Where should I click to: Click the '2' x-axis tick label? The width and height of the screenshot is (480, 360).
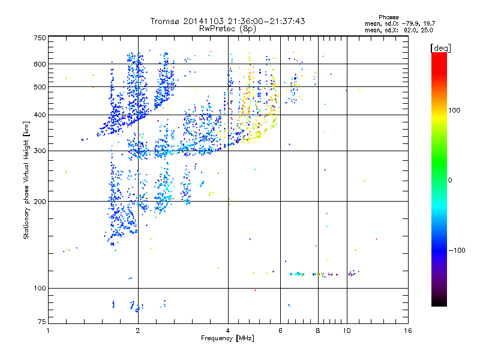tap(138, 331)
